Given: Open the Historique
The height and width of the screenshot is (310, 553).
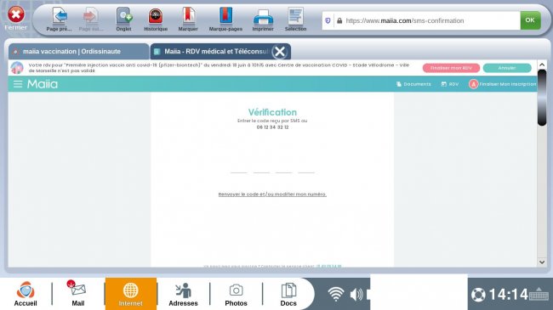Looking at the screenshot, I should [156, 20].
